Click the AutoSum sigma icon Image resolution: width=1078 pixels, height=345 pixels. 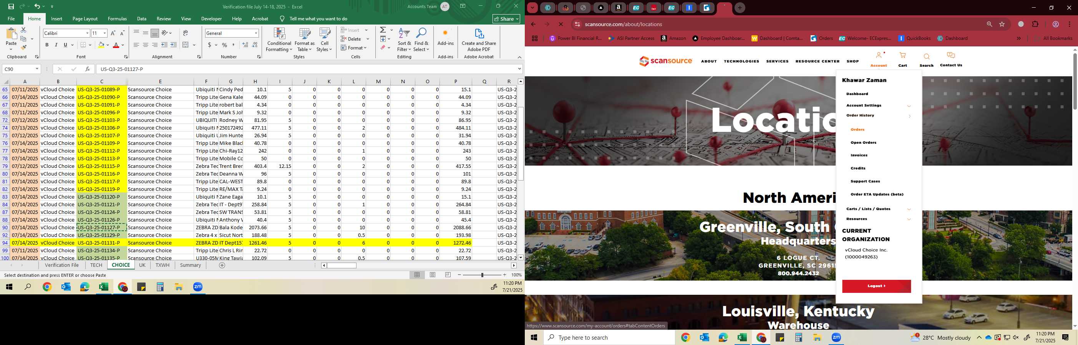click(383, 30)
